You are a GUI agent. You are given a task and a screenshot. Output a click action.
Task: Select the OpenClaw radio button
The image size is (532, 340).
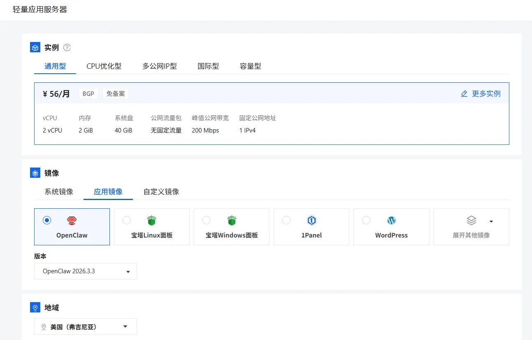(47, 221)
